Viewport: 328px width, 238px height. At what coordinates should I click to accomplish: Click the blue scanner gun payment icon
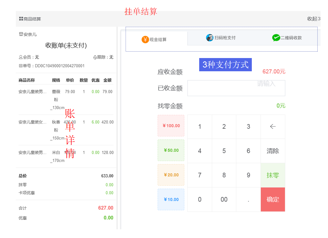click(210, 38)
